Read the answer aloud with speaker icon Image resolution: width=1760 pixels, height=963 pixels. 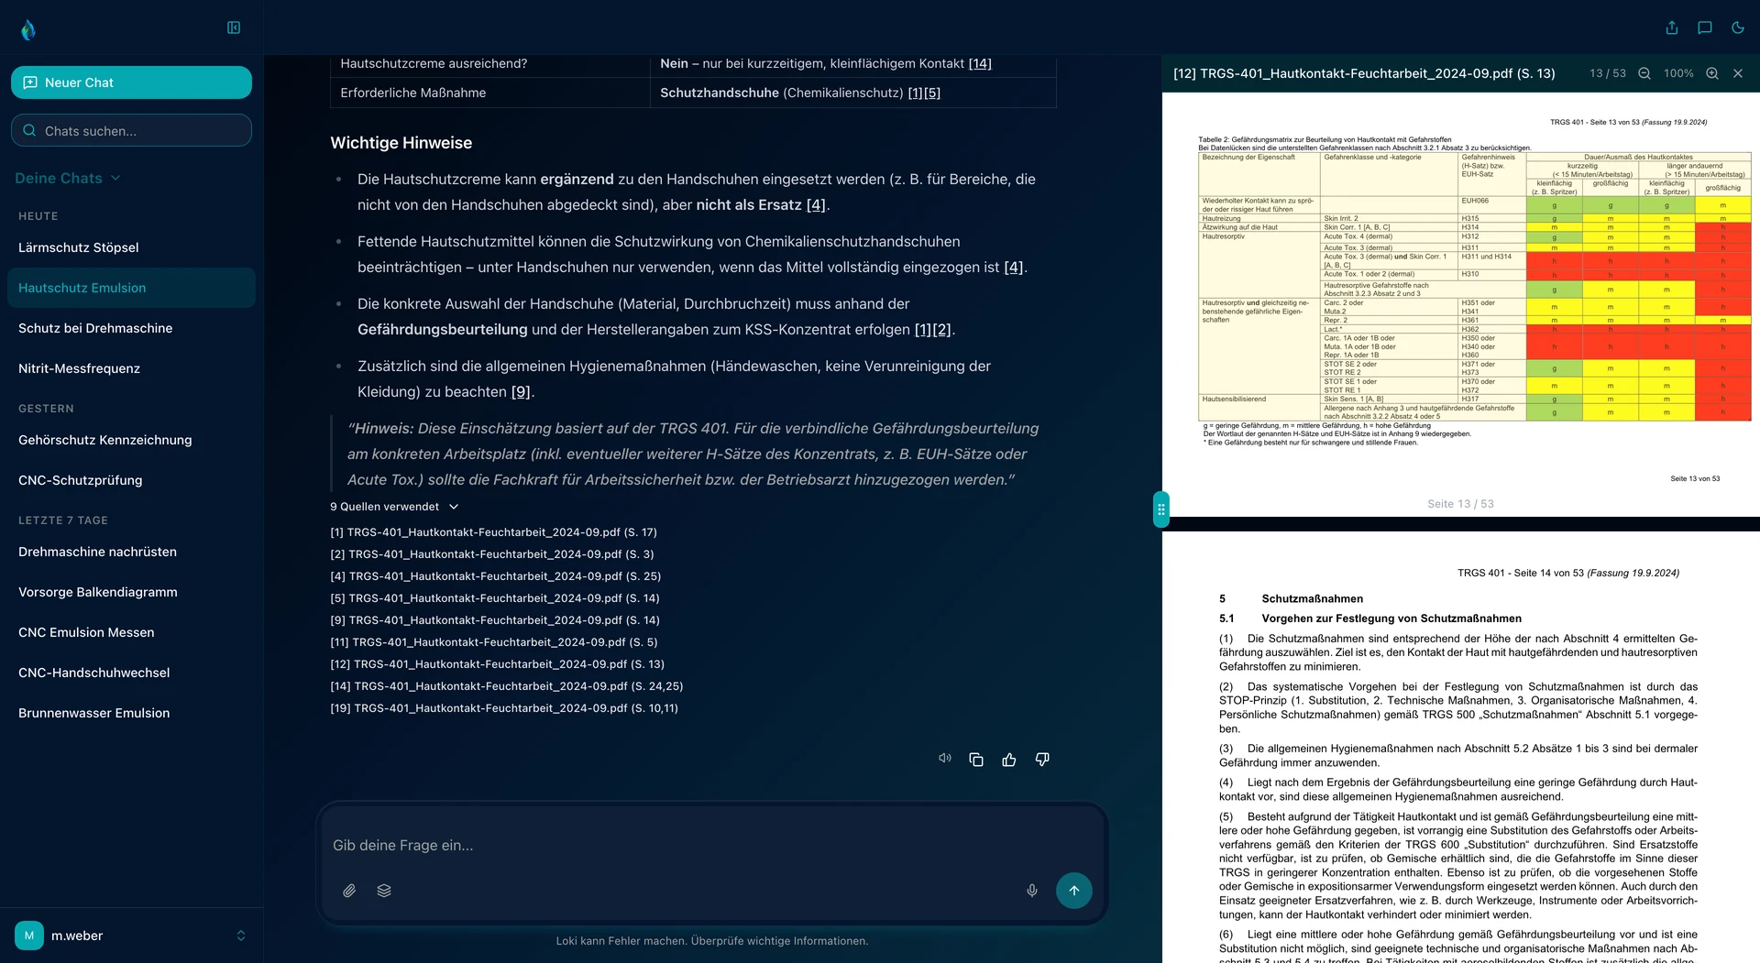pyautogui.click(x=944, y=759)
